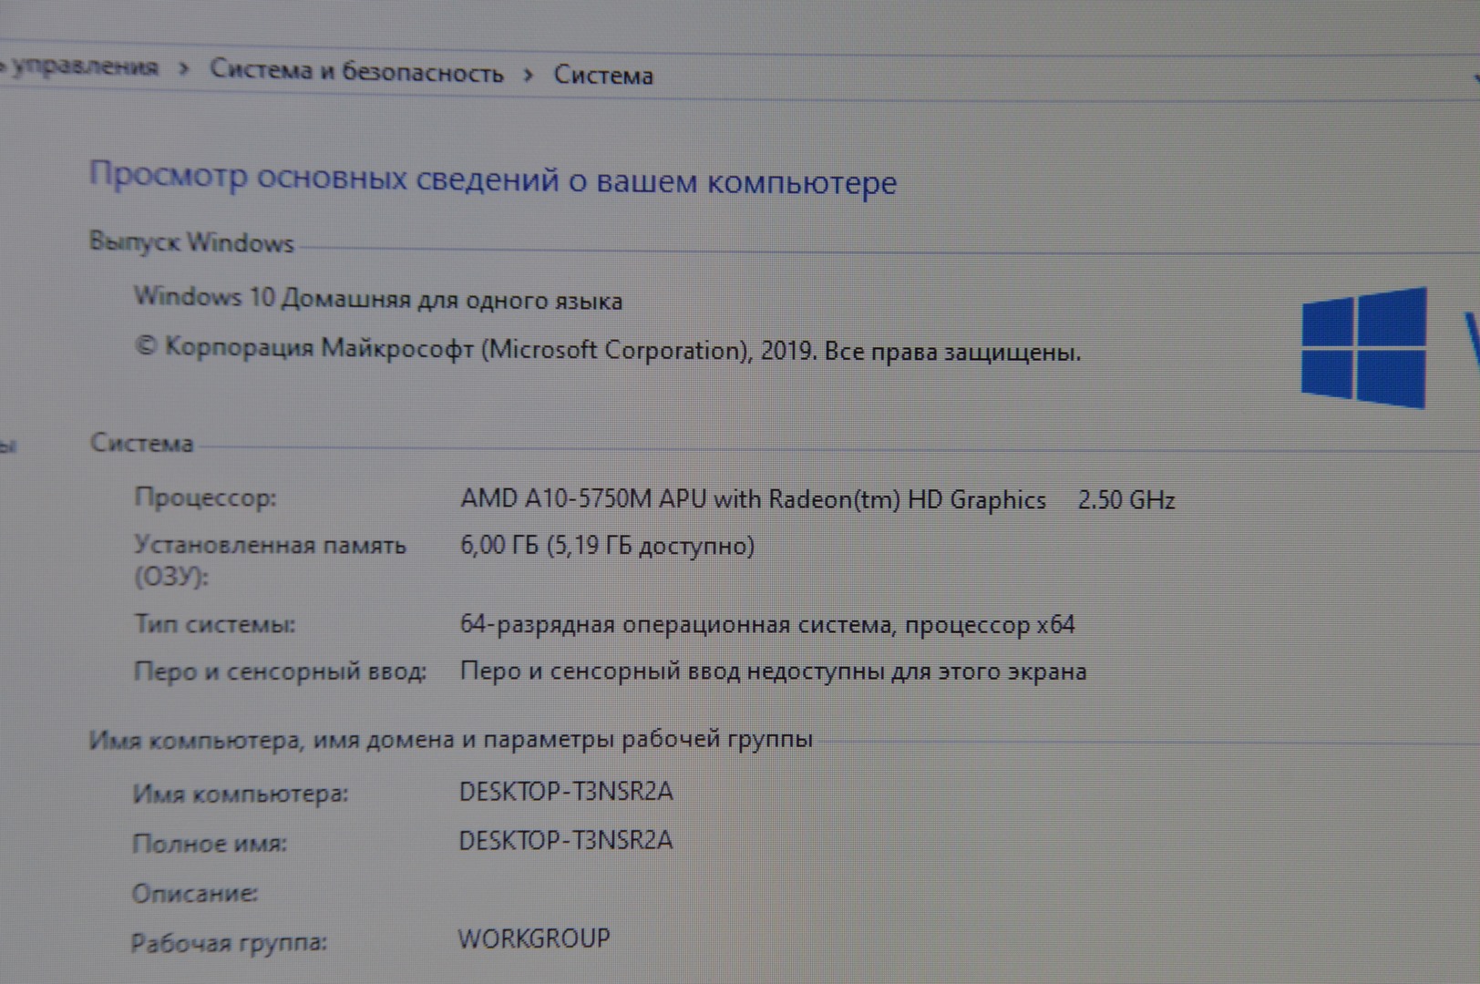
Task: Click the "Перо и сенсорный ввод недоступны" value
Action: pos(773,671)
